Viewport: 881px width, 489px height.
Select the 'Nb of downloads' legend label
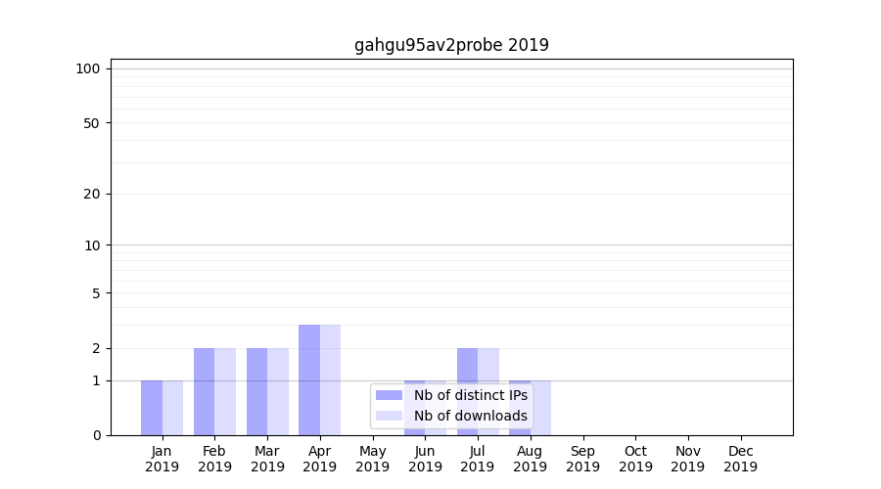(470, 416)
